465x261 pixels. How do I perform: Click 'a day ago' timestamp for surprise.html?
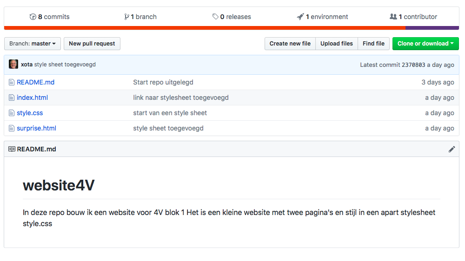[x=439, y=128]
